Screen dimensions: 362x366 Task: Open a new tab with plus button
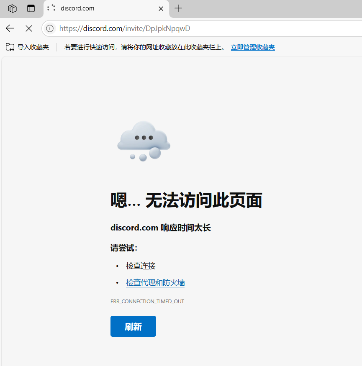[178, 8]
